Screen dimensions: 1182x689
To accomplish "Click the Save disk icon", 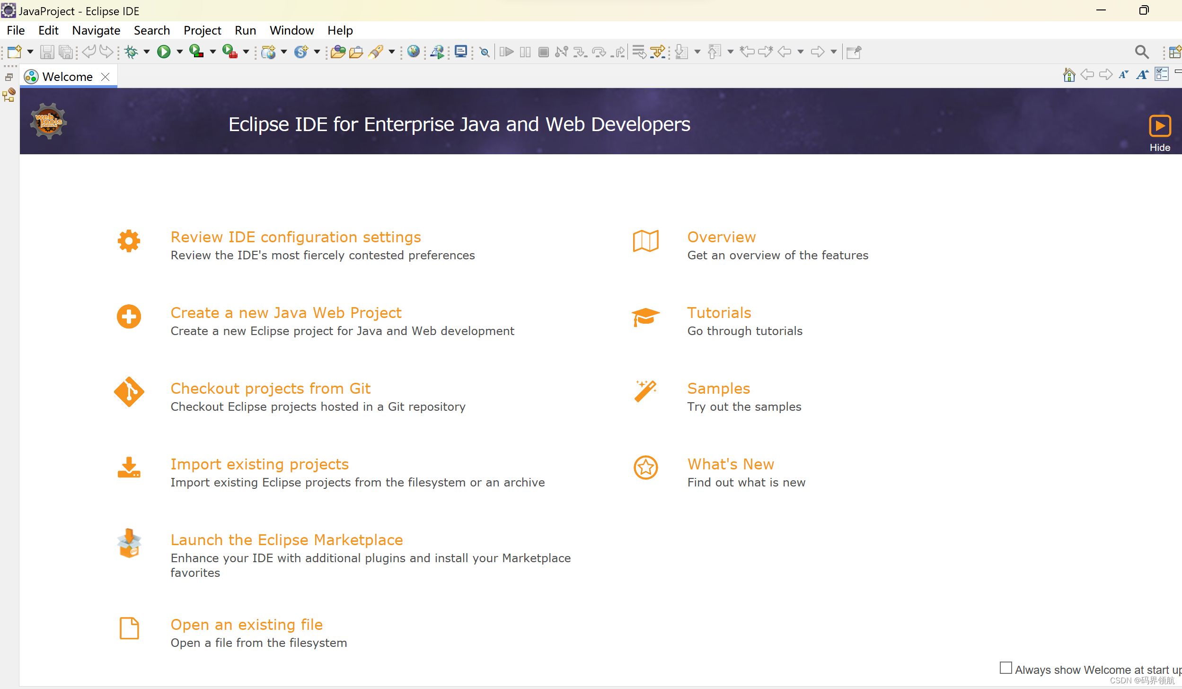I will (47, 52).
